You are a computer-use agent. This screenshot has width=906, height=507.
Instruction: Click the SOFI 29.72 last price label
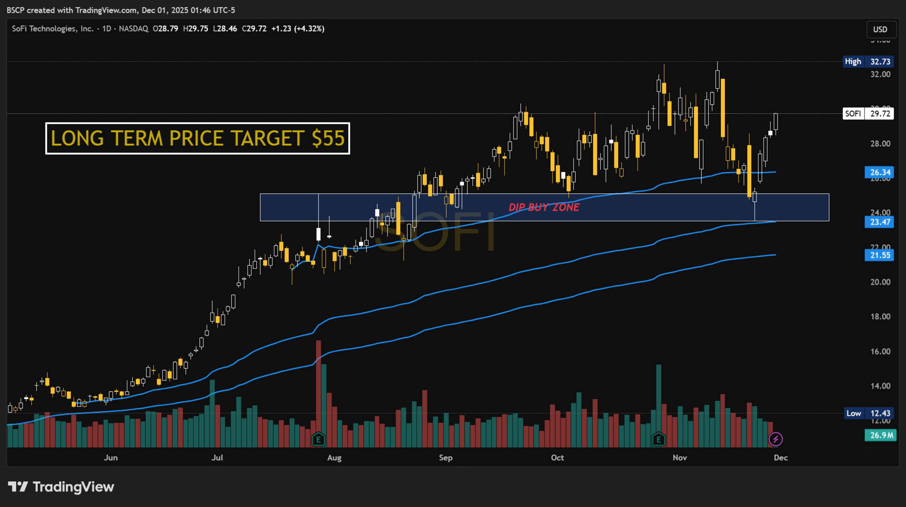(x=868, y=114)
